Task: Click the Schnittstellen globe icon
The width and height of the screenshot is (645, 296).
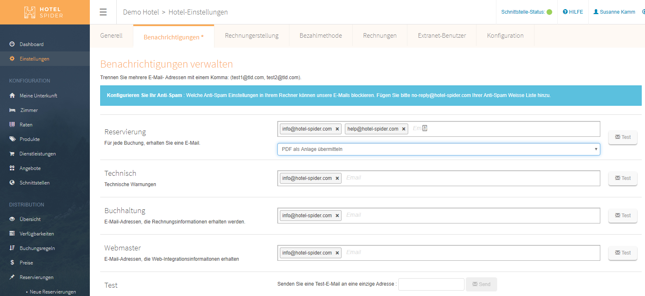Action: (12, 182)
